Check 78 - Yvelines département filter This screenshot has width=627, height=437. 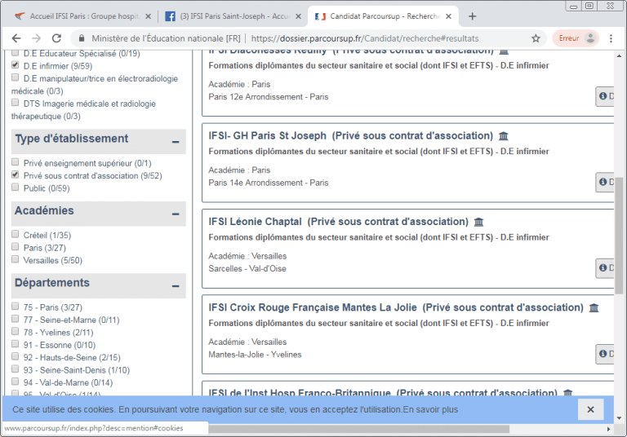(16, 331)
